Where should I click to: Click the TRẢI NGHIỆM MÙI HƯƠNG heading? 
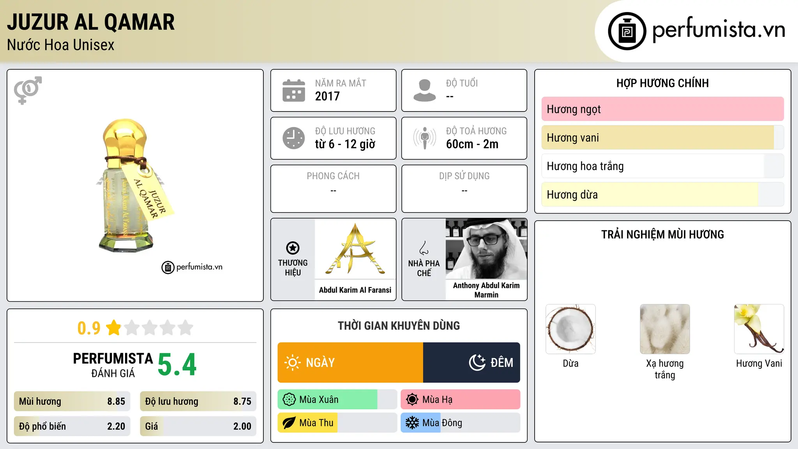pos(662,235)
